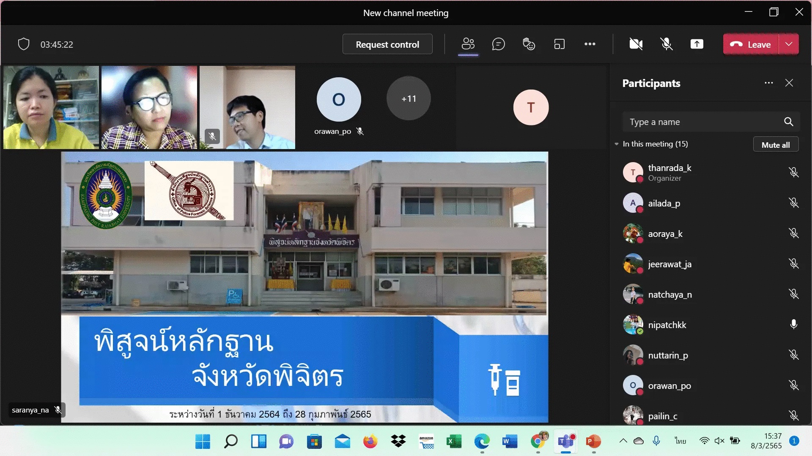Click the Request control button
Viewport: 812px width, 456px height.
pyautogui.click(x=387, y=44)
